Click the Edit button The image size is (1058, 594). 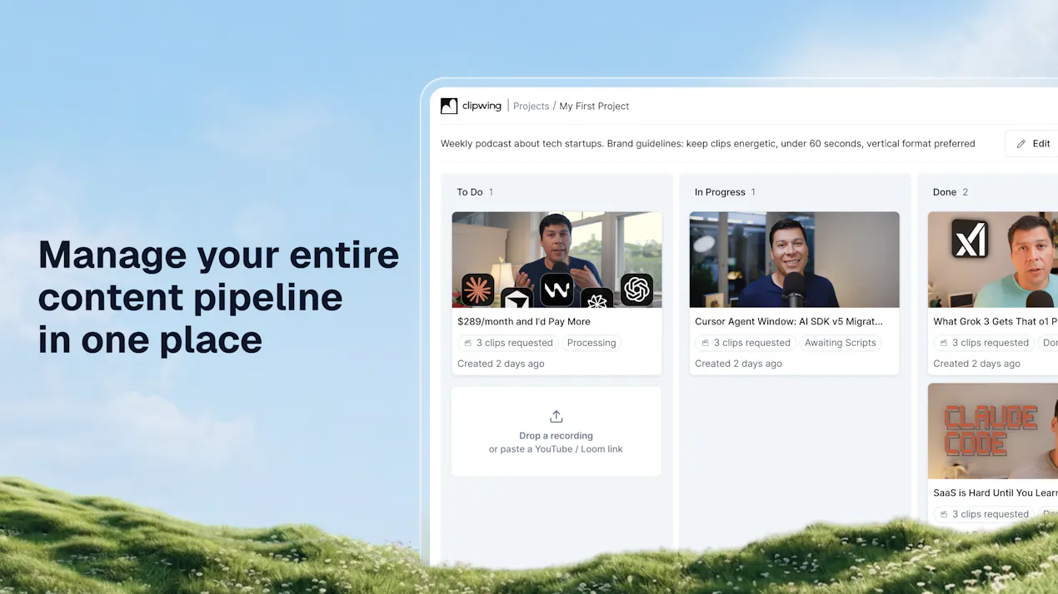pos(1032,144)
